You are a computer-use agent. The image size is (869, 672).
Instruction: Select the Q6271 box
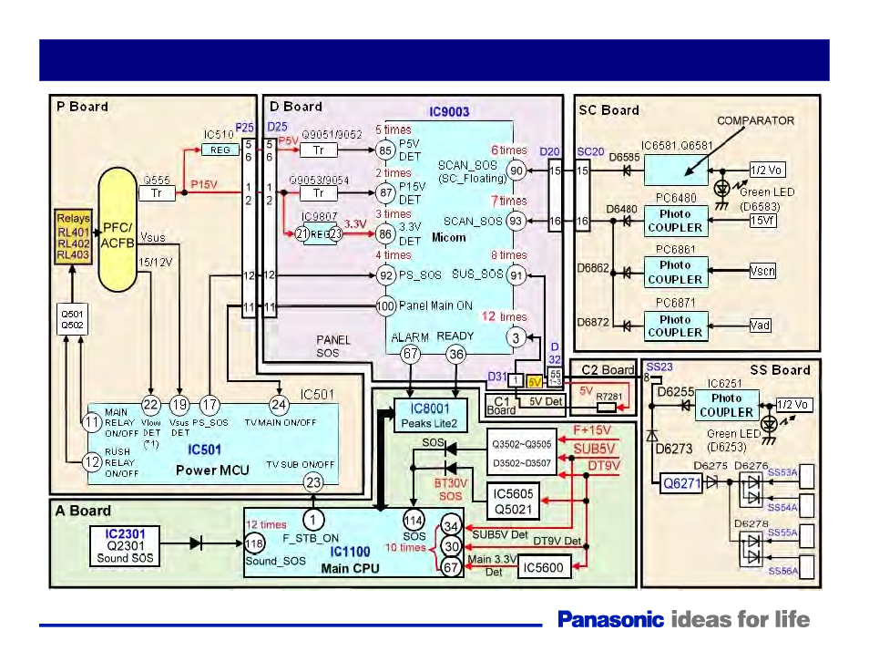682,482
